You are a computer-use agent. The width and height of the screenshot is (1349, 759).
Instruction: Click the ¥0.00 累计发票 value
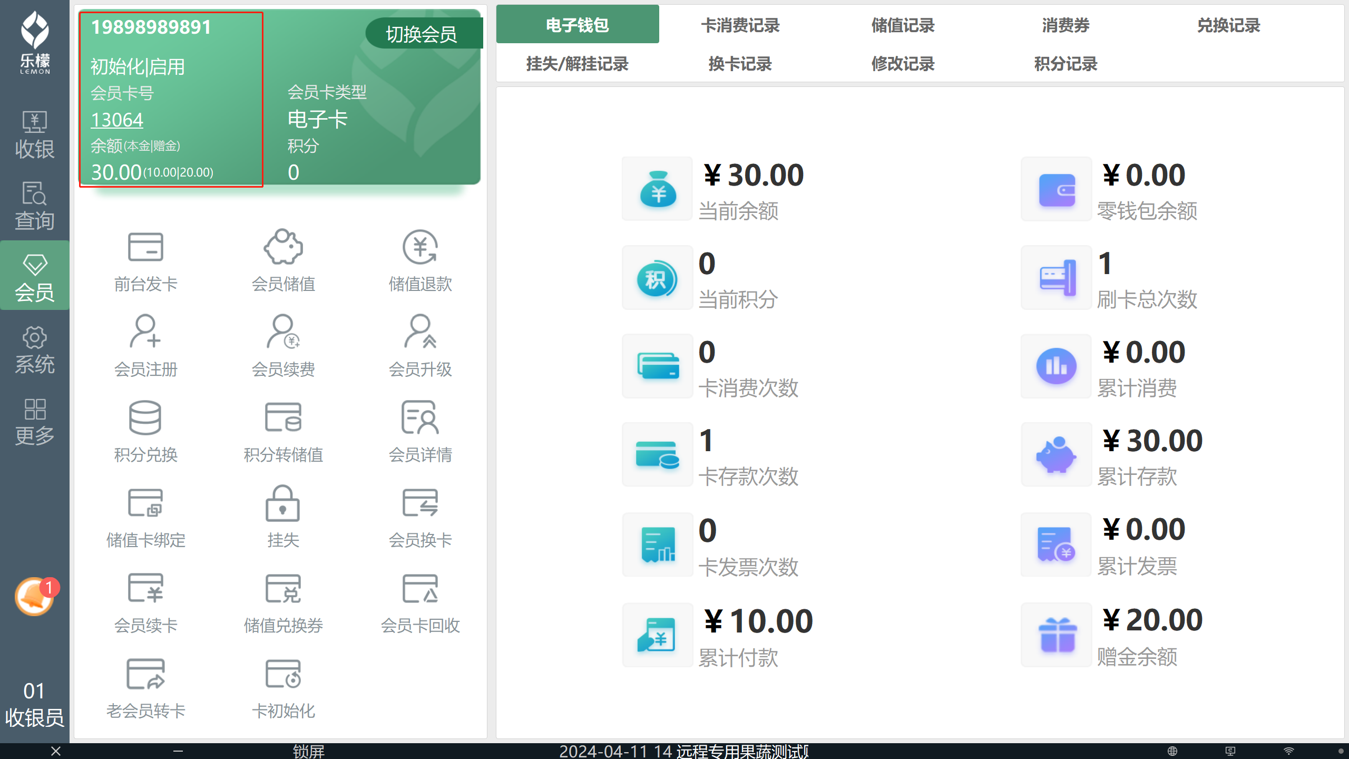(x=1143, y=529)
